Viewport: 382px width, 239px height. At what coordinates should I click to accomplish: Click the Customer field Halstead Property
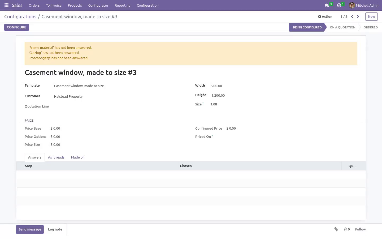[68, 96]
